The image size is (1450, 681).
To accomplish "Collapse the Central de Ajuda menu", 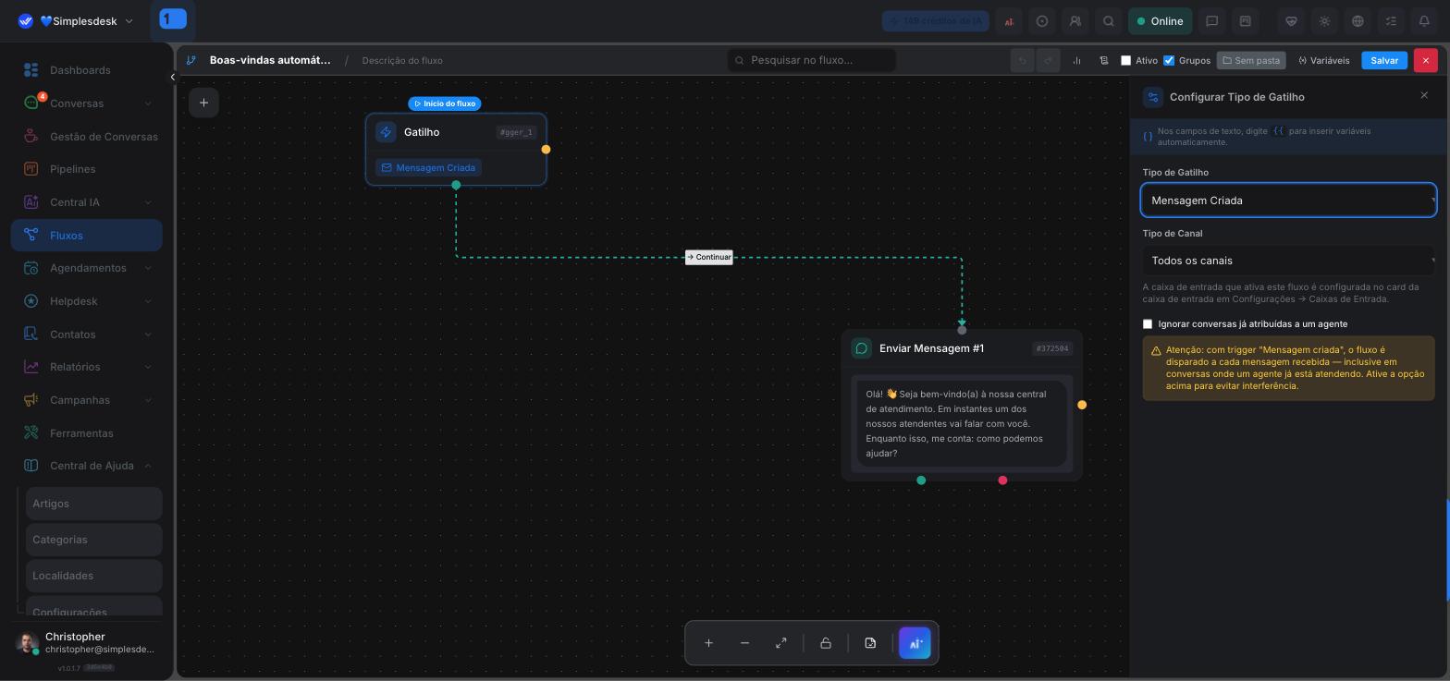I will (x=148, y=466).
